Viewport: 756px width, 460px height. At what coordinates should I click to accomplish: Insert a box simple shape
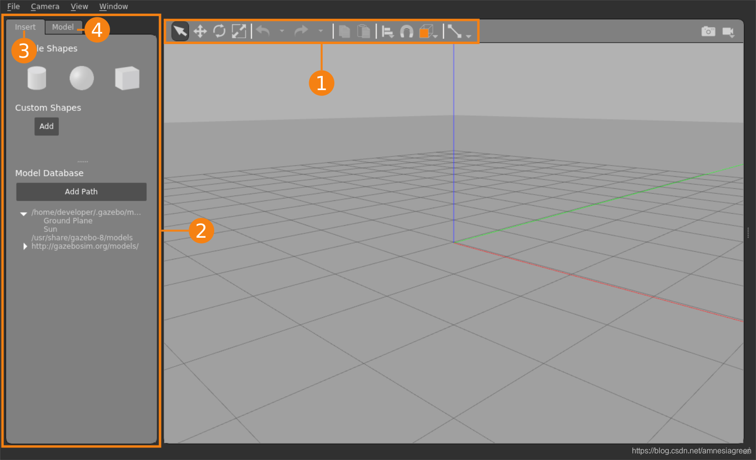[x=127, y=78]
